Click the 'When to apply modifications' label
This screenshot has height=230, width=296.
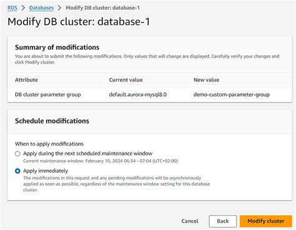49,144
